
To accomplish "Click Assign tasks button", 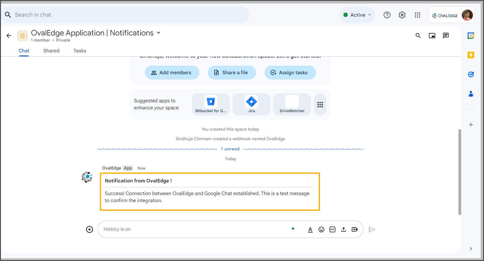I will pyautogui.click(x=290, y=73).
